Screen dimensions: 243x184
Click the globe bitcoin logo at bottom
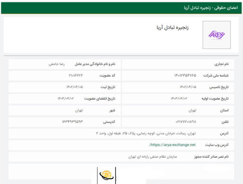tap(107, 175)
